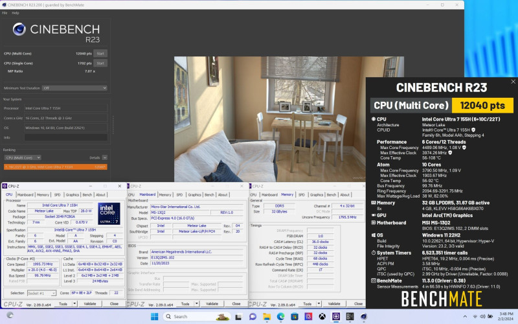Click Close in the CPU-Z Memory window
Viewport: 518px width, 324px height.
(359, 303)
